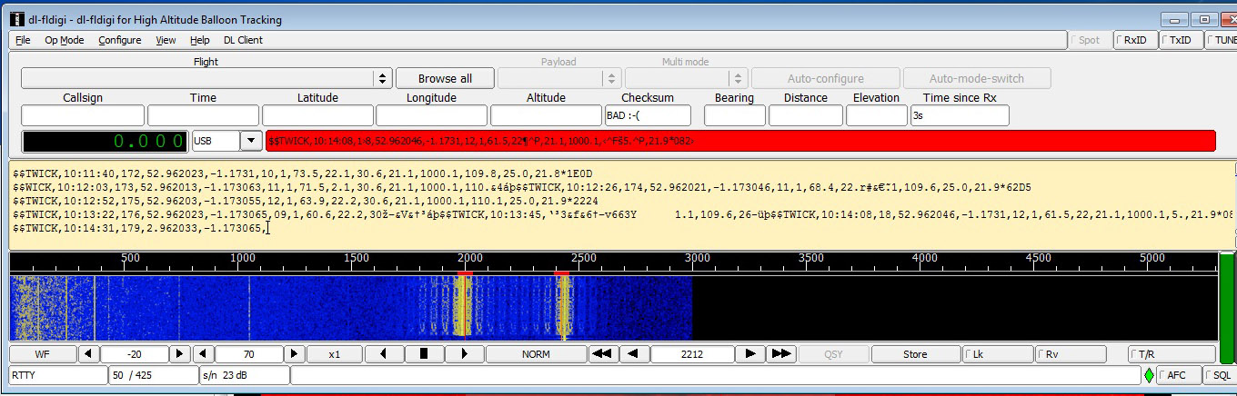Click the Browse all button
This screenshot has width=1237, height=396.
point(445,79)
